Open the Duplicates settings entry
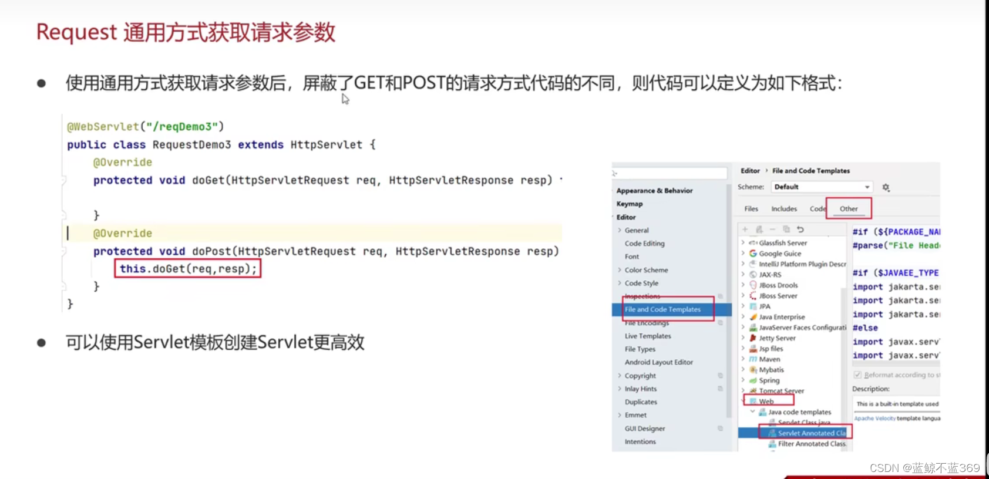Screen dimensions: 989x479 tap(641, 402)
